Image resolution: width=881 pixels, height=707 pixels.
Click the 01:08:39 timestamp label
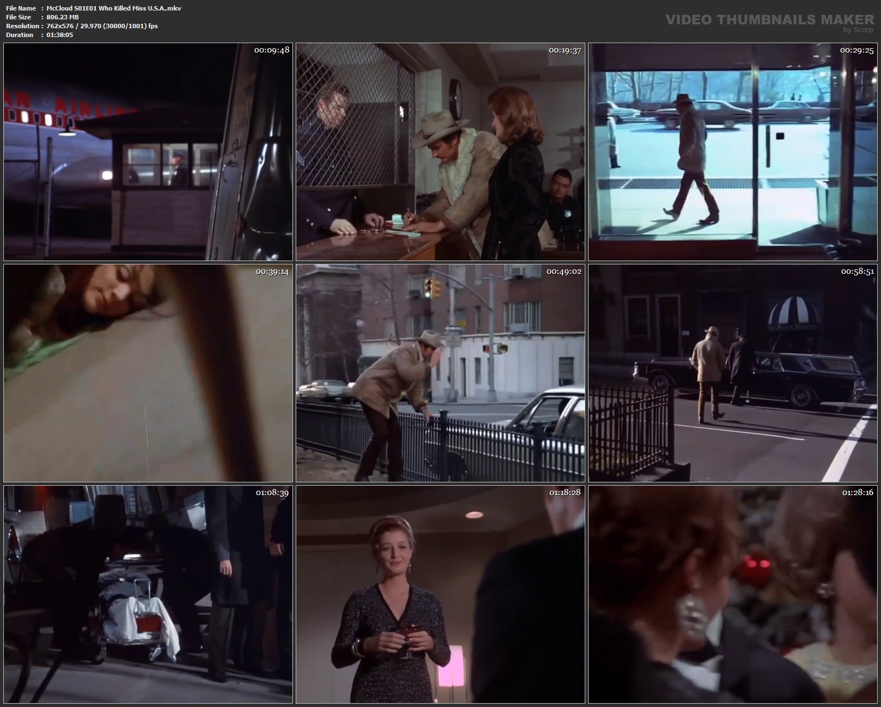(272, 492)
